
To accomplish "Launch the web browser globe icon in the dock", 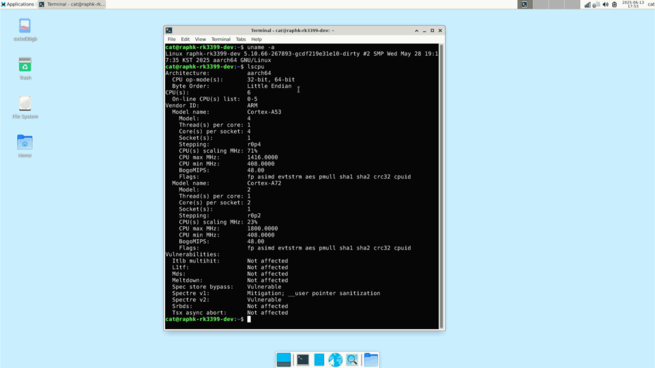I will point(336,360).
